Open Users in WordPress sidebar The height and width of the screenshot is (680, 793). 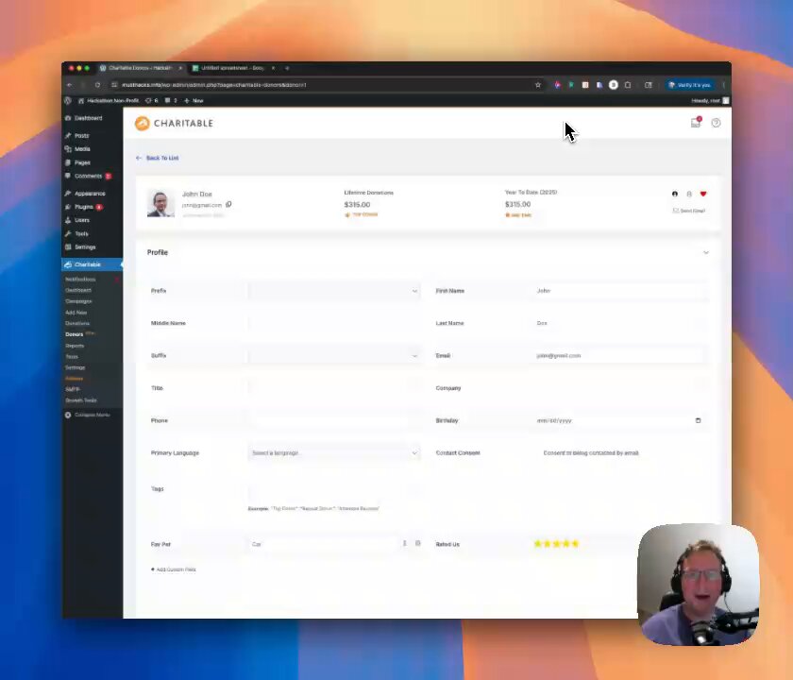pos(82,220)
